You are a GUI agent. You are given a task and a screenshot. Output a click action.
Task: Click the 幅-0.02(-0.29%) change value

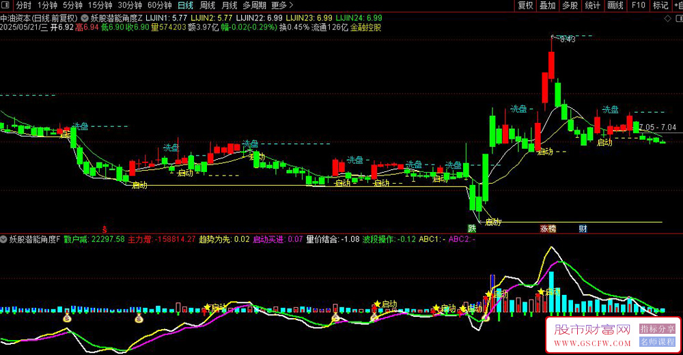pos(249,27)
